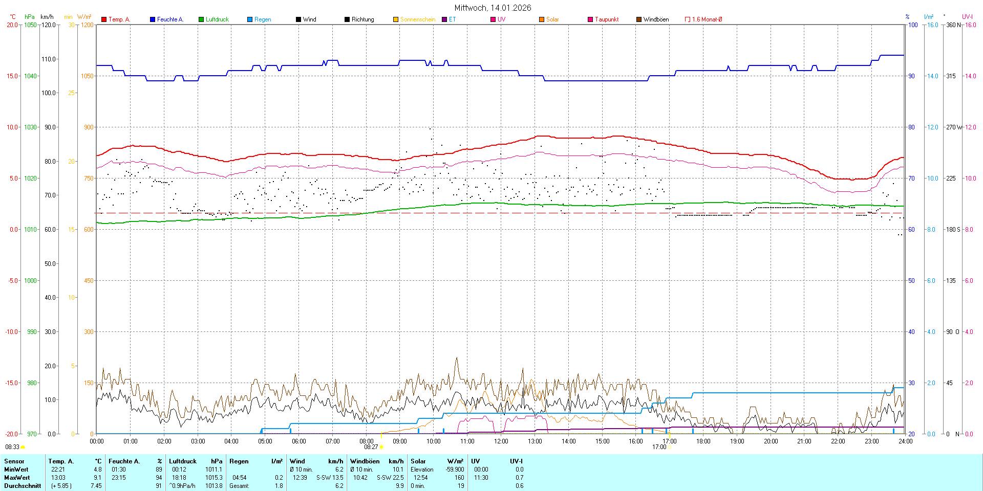
Task: Click the Durchschnitt row label
Action: click(x=23, y=486)
